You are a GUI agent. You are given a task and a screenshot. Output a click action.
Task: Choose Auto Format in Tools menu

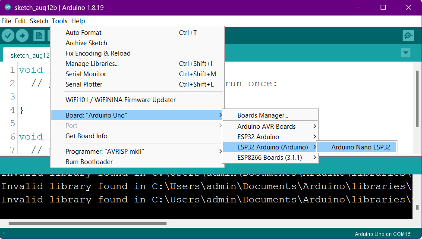tap(84, 33)
